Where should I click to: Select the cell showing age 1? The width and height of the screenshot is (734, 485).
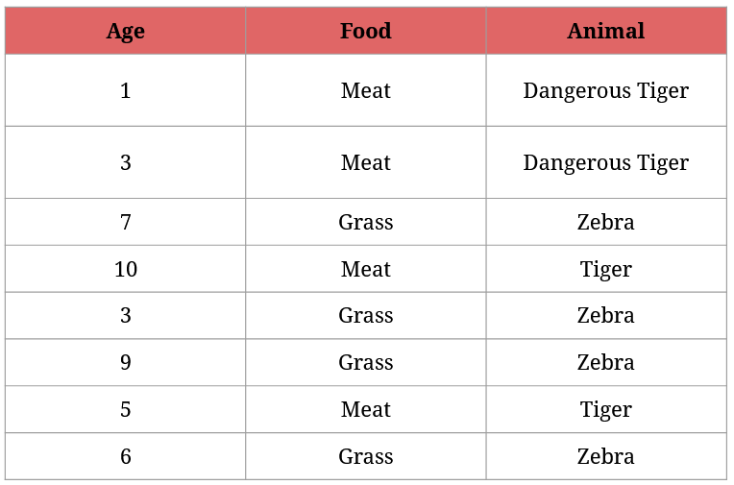point(125,90)
